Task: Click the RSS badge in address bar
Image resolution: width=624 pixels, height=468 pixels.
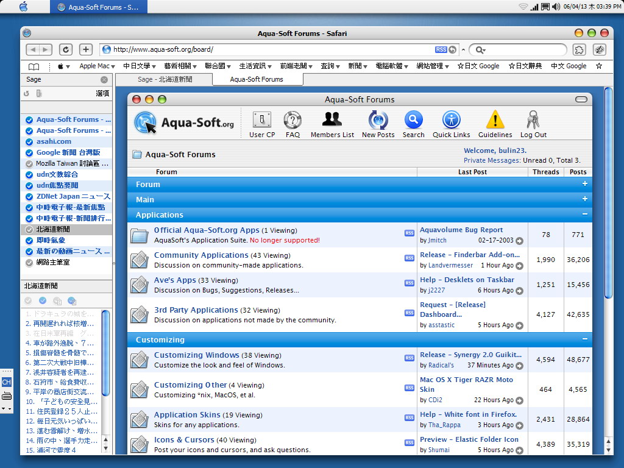Action: coord(441,50)
